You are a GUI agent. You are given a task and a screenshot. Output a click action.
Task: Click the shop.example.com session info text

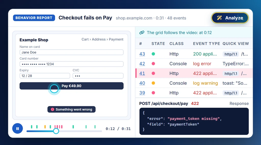(151, 18)
